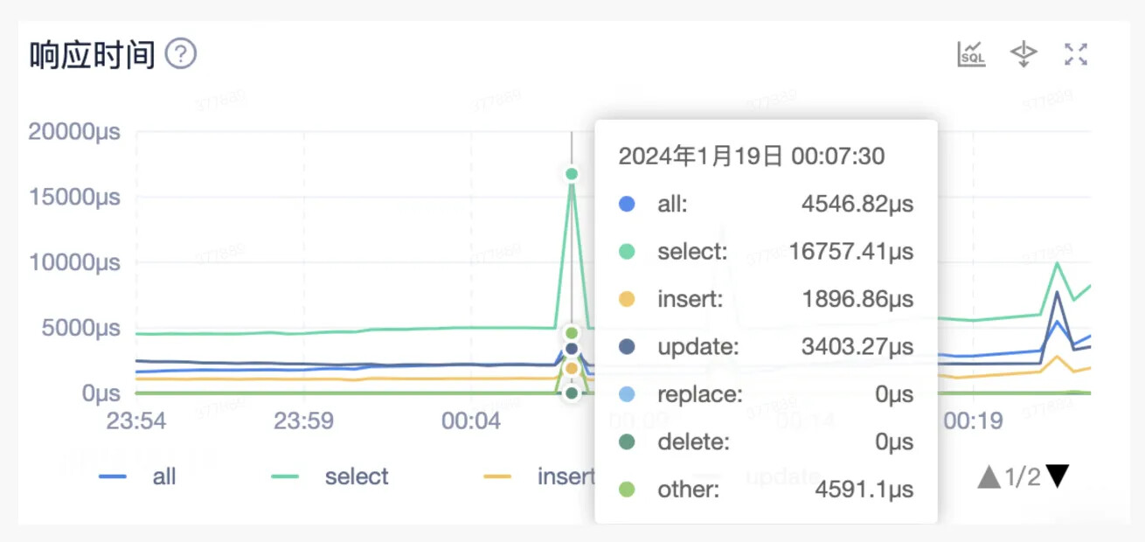Toggle the 'all' series in the legend

pyautogui.click(x=138, y=476)
